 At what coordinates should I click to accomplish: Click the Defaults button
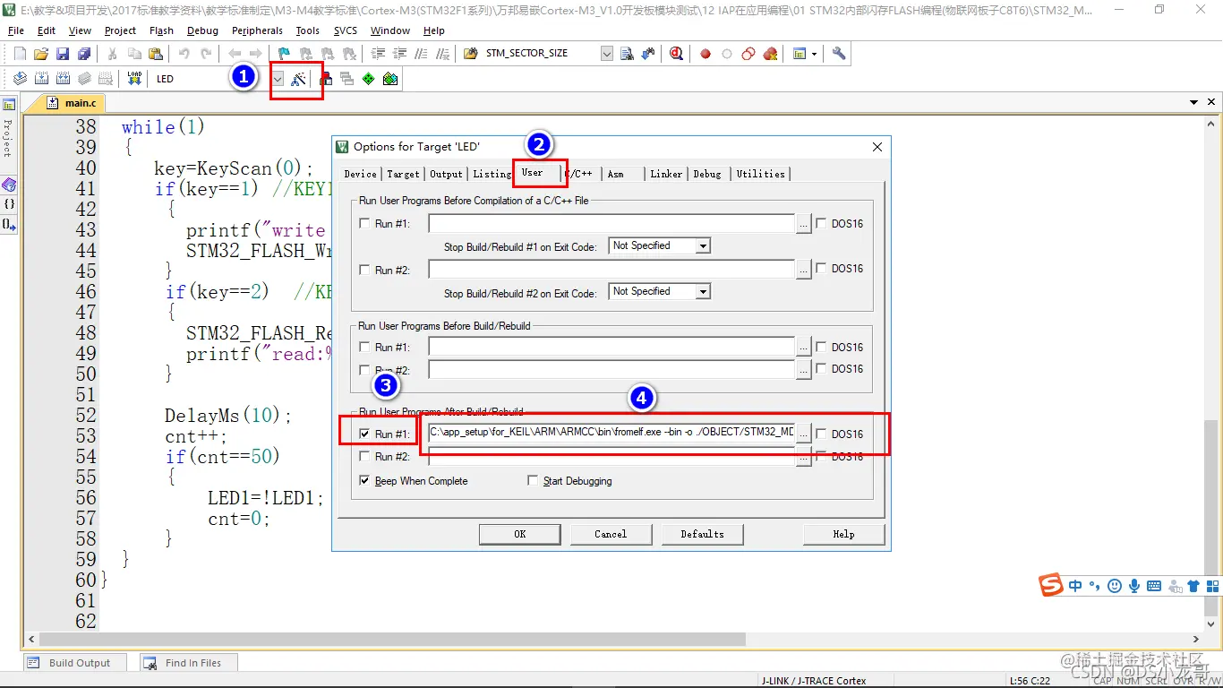coord(702,534)
